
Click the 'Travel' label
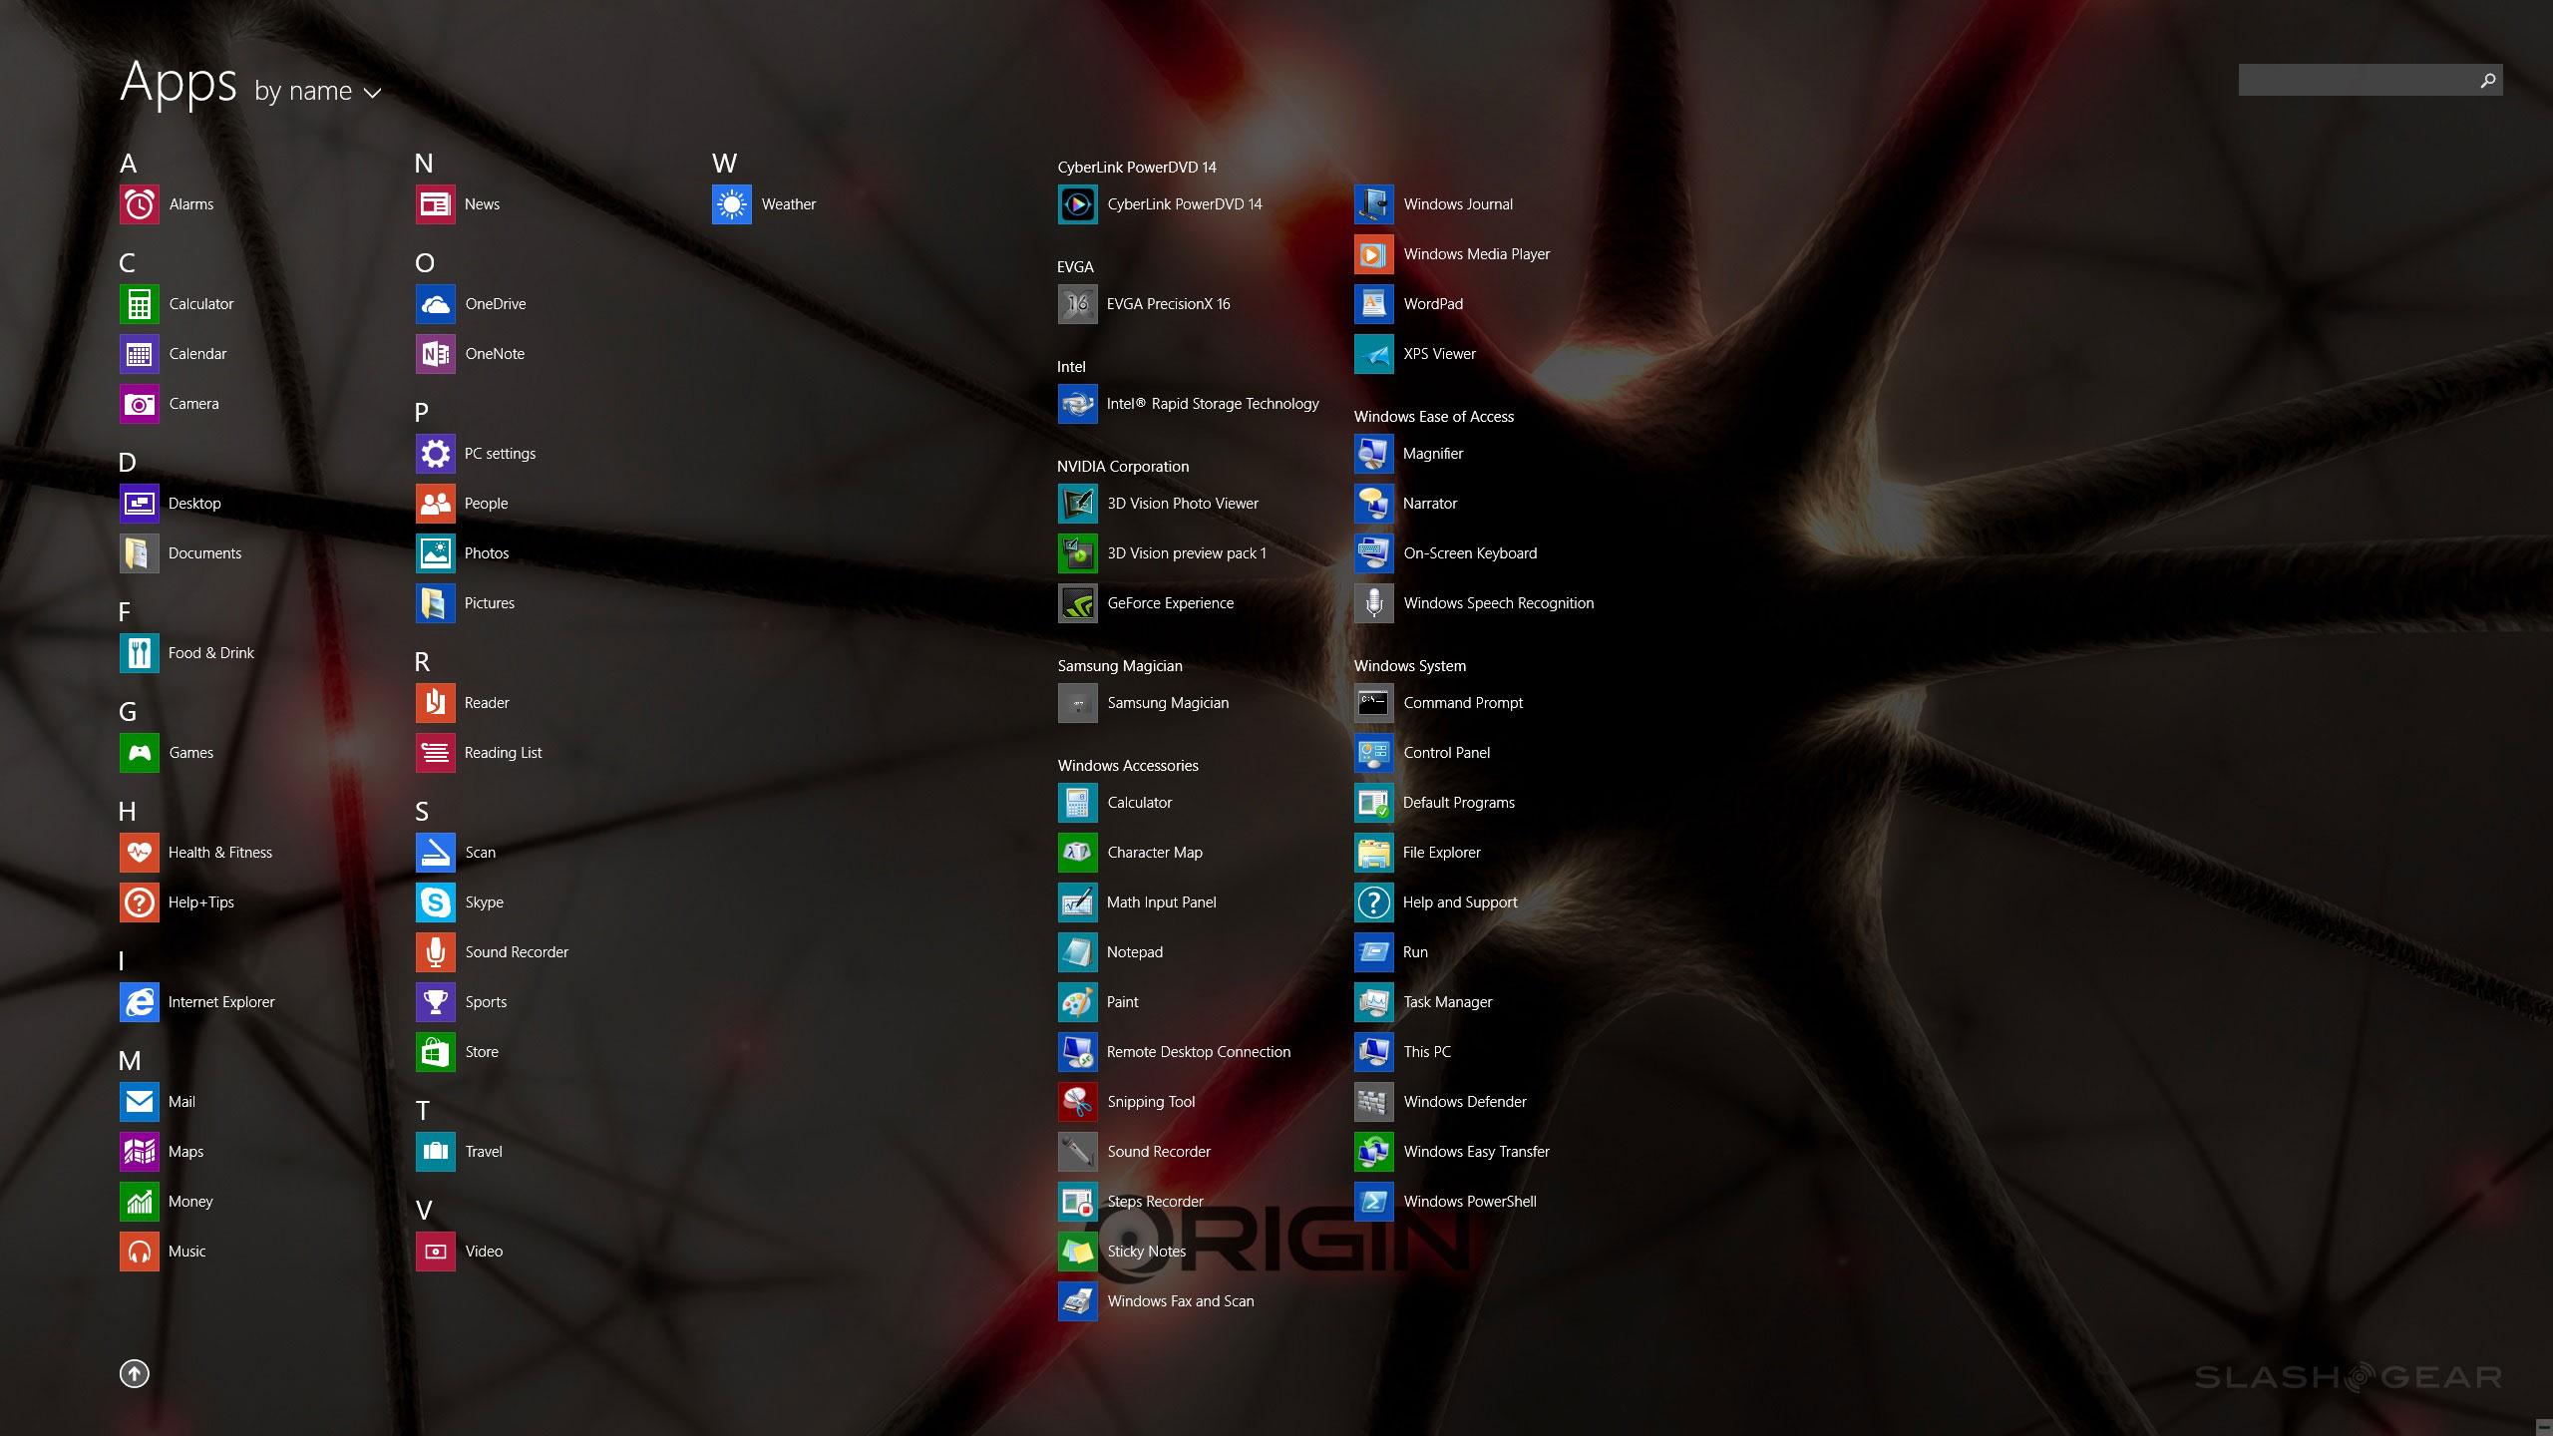coord(484,1152)
